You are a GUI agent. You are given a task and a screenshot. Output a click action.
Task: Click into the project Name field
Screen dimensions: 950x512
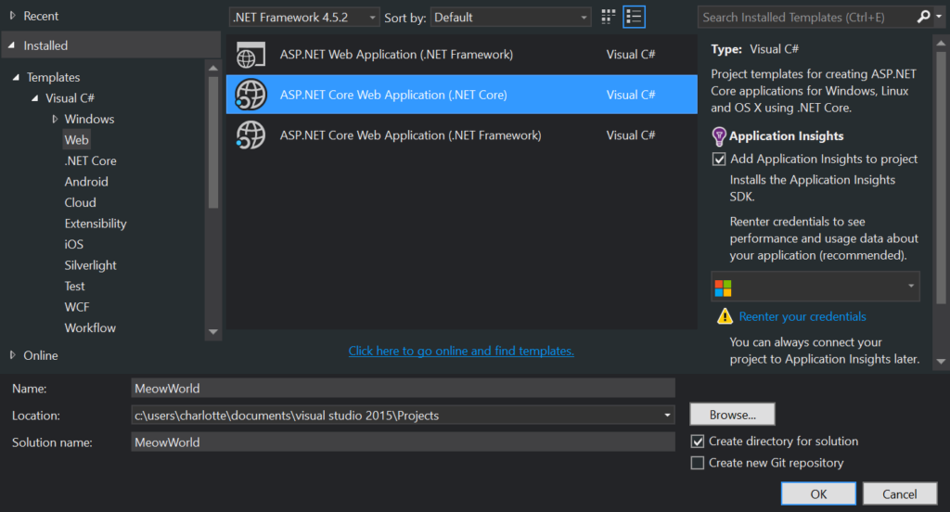(x=403, y=389)
